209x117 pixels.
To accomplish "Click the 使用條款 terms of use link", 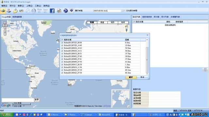I will pos(107,106).
